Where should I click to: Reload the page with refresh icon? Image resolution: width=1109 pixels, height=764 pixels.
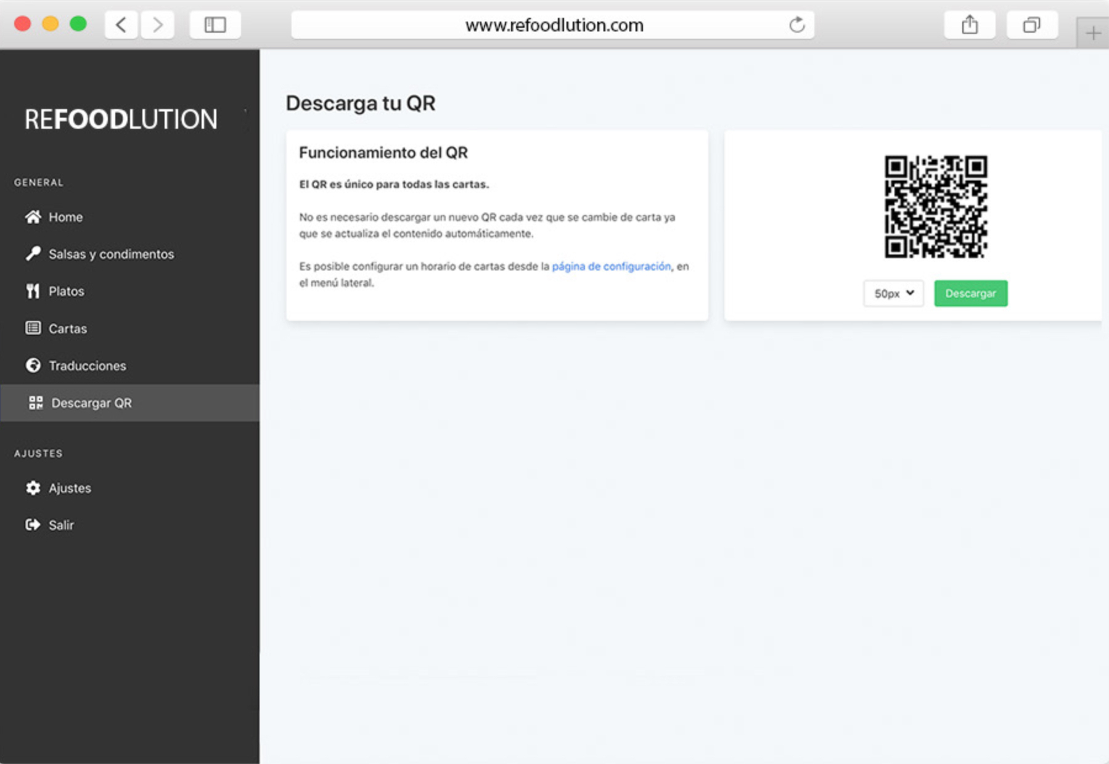[797, 25]
